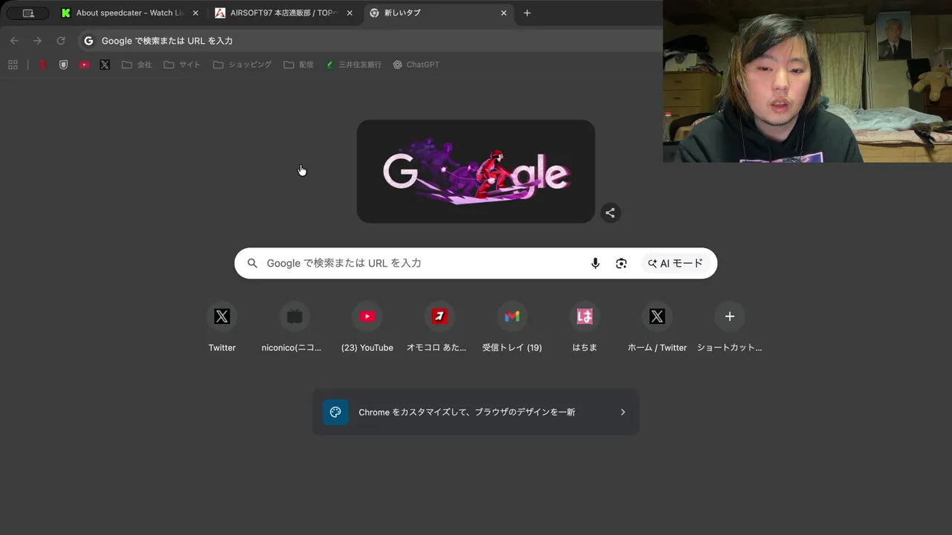
Task: Open the はちま shortcut
Action: point(585,327)
